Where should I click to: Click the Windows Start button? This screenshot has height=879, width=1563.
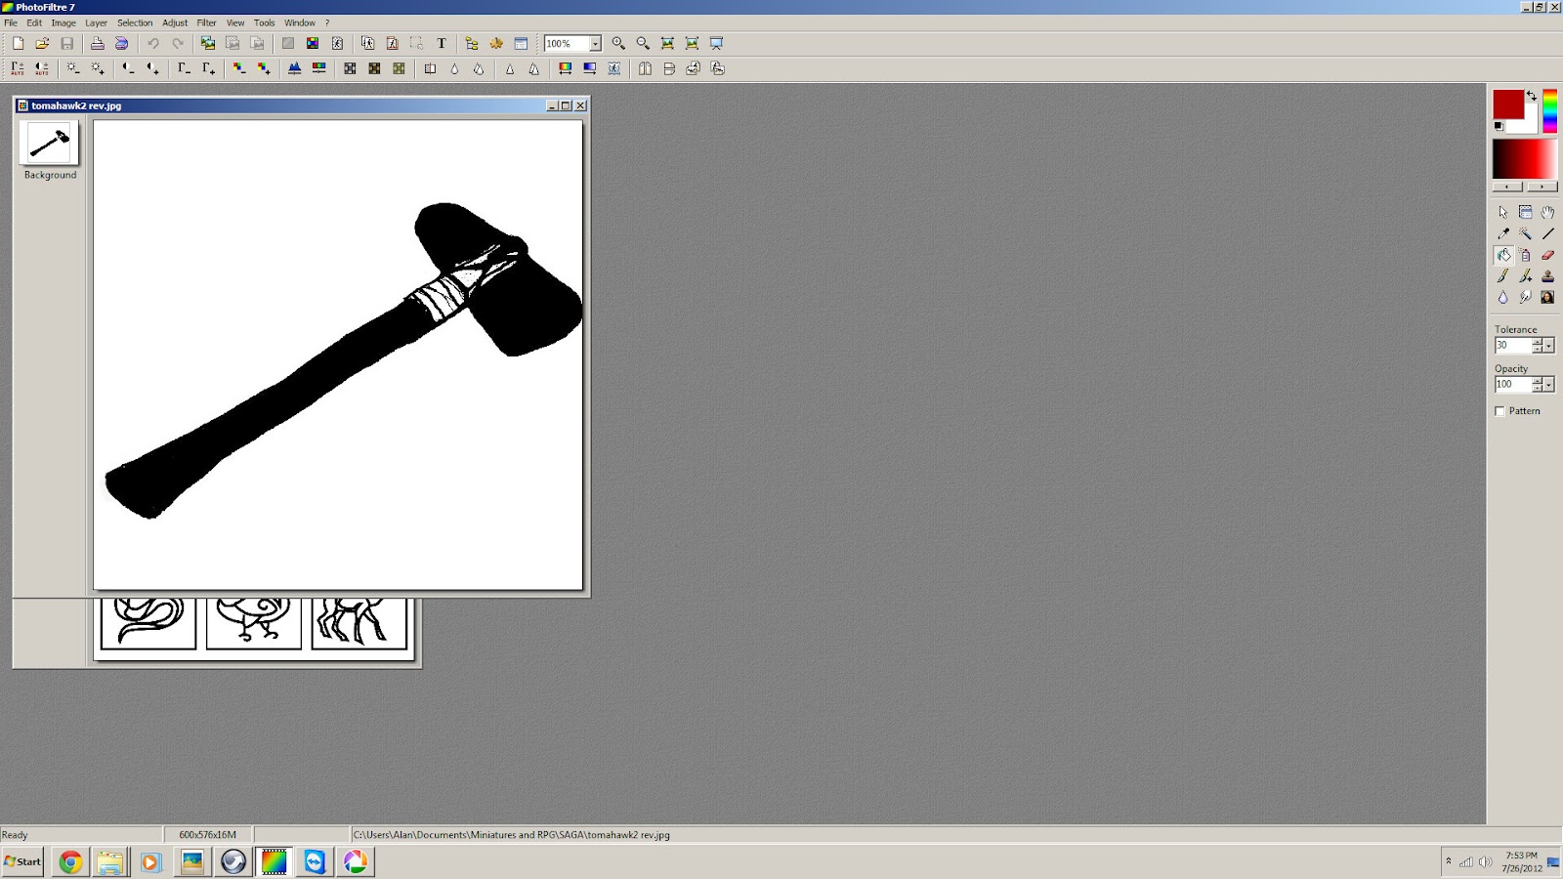(22, 861)
